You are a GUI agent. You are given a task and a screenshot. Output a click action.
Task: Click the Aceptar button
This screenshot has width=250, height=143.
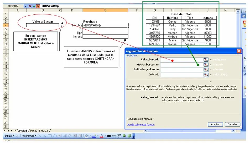click(215, 124)
